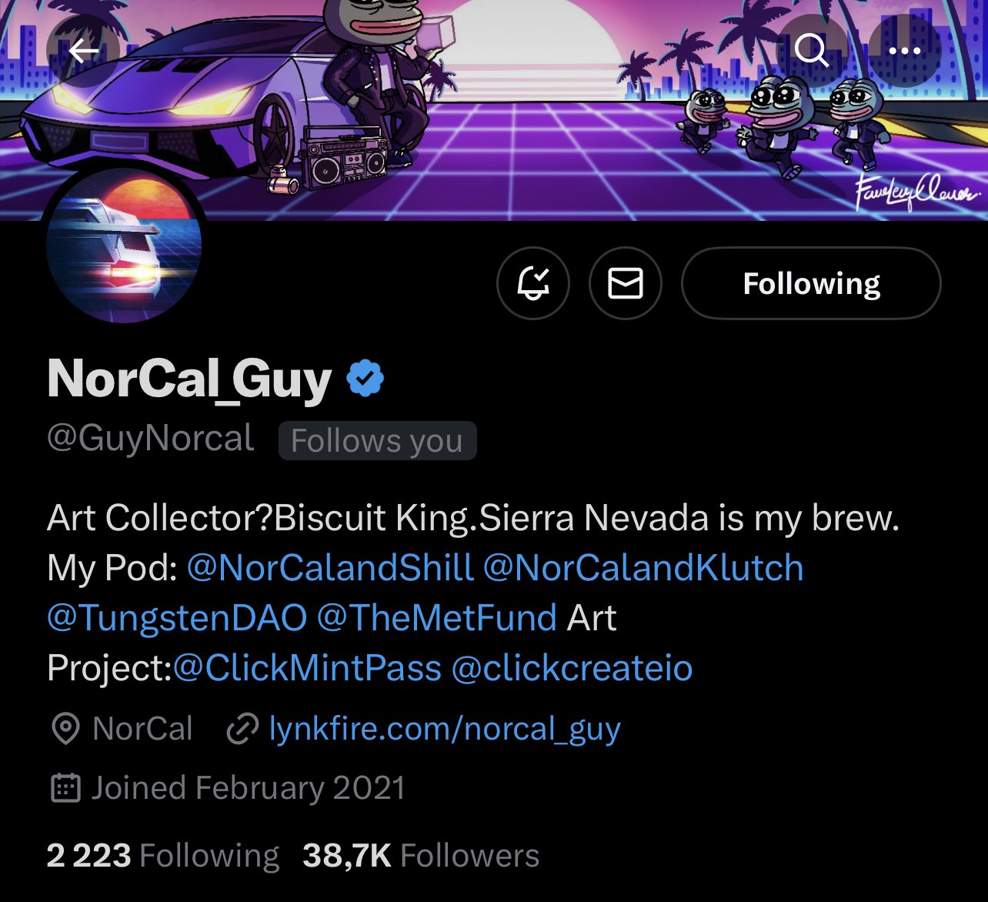988x902 pixels.
Task: View the blue verified badge details
Action: [x=365, y=379]
